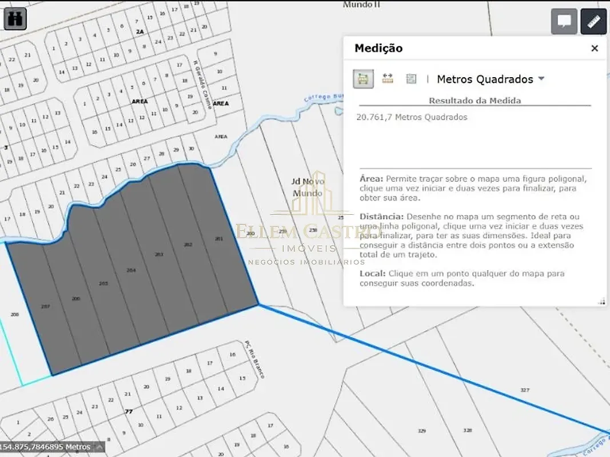Close the Medição panel
Screen dimensions: 610x457
click(595, 48)
